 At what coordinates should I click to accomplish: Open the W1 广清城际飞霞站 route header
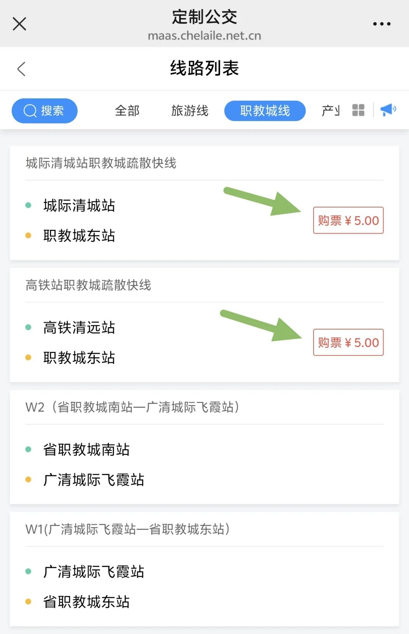[127, 529]
